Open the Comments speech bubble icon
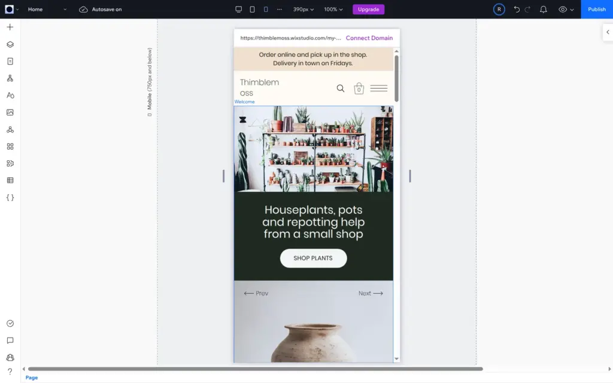This screenshot has height=383, width=613. (10, 341)
